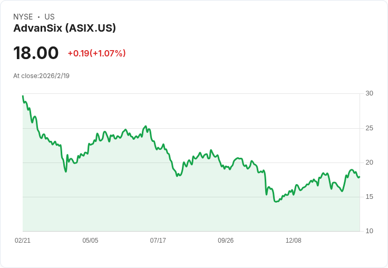Click the lowest trough on the price line
Image resolution: width=388 pixels, height=268 pixels.
click(275, 202)
